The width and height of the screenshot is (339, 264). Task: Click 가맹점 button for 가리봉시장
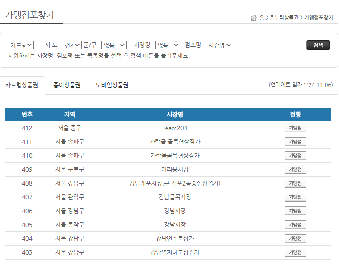(295, 169)
